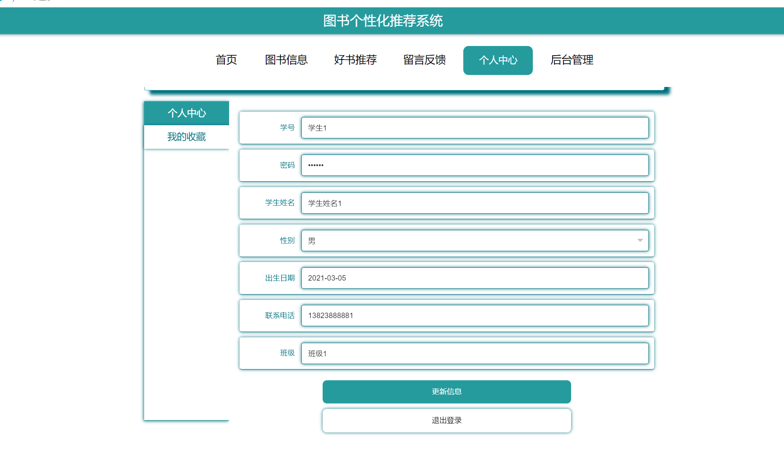Click 退出登录 to log out
Viewport: 784px width, 468px height.
click(x=446, y=420)
